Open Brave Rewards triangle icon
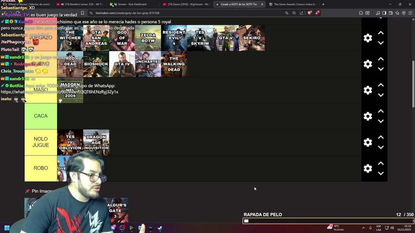 point(317,13)
